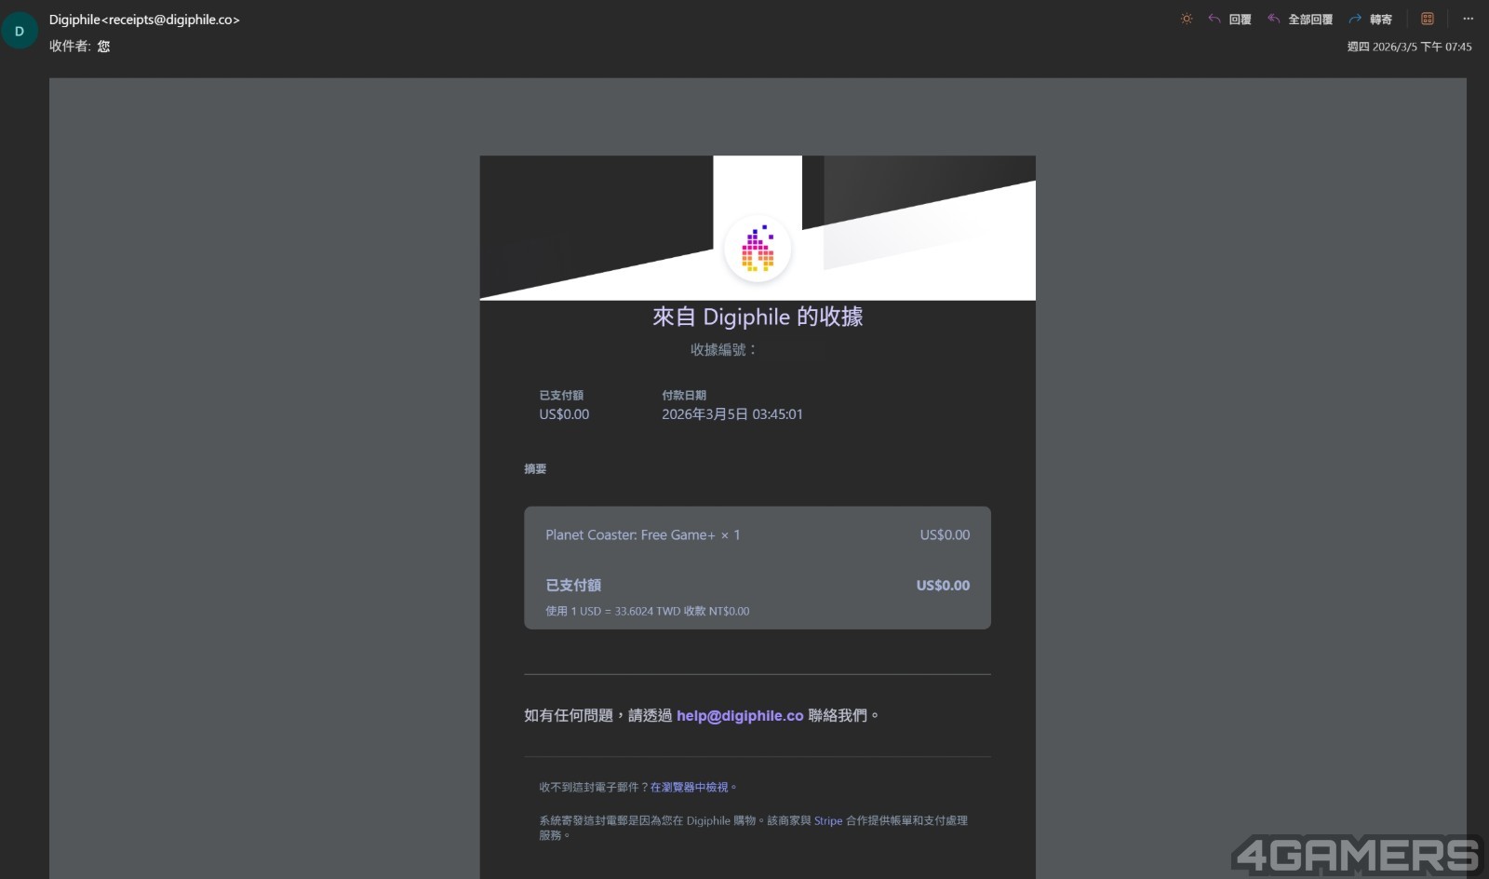Open the three-dot more actions menu

tap(1468, 19)
